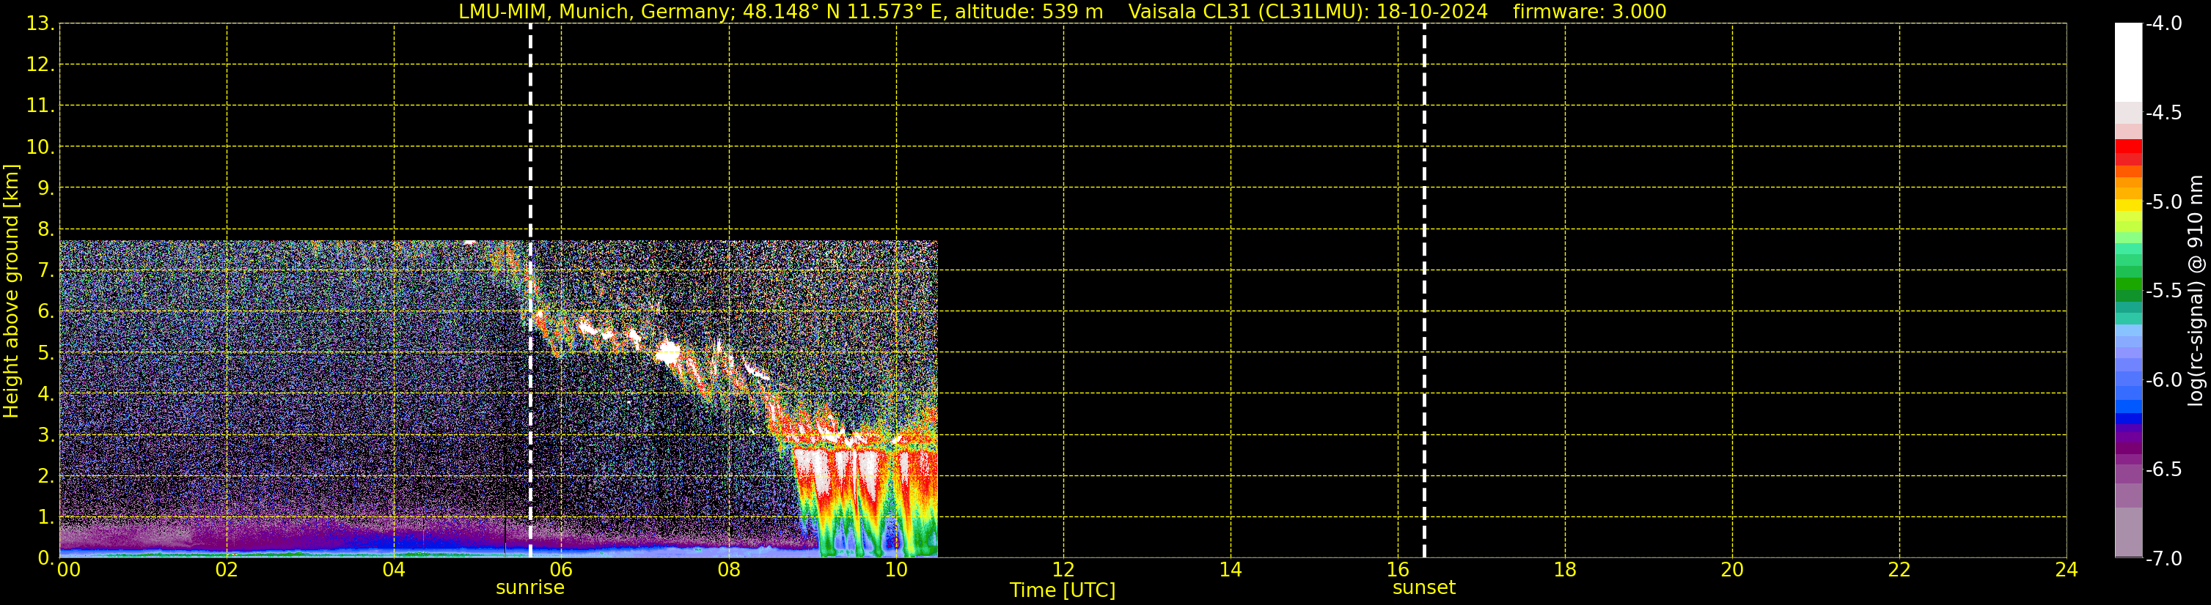
Task: Select the "24" time axis tick label
Action: coord(2067,570)
